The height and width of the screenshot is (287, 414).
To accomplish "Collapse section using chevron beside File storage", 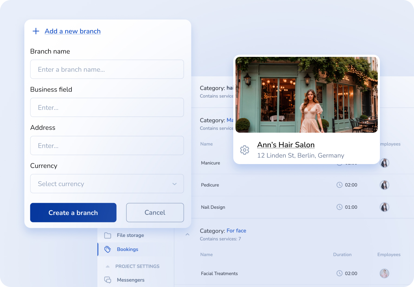I will [x=187, y=234].
